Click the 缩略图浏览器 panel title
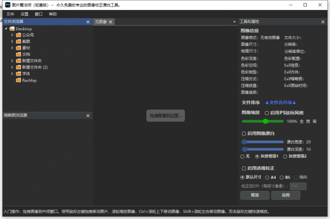Screen dimensions: 330x219 [15, 115]
